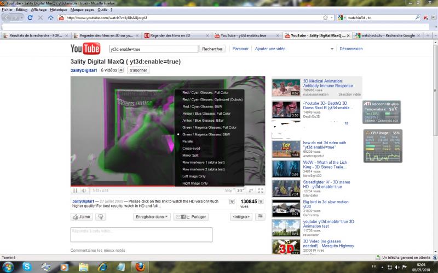Open the Historique menu
438x273 pixels.
(59, 10)
